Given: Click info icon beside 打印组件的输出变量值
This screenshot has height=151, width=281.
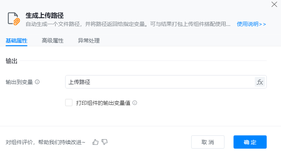Looking at the screenshot, I should click(135, 103).
